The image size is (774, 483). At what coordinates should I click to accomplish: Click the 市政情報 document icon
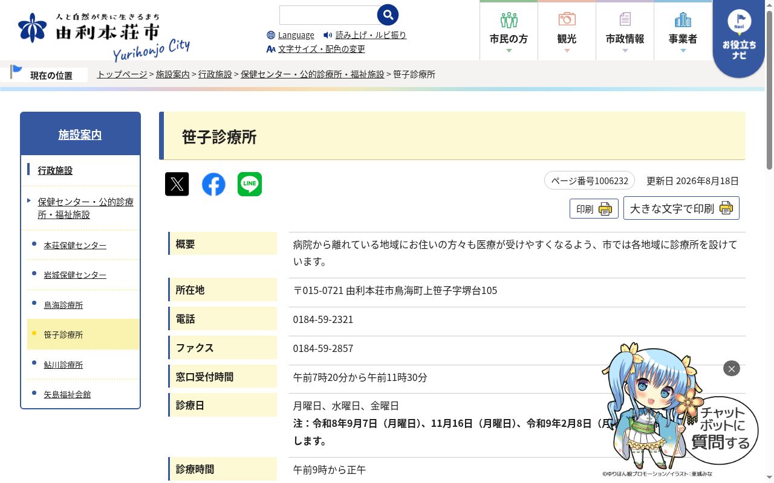[x=625, y=19]
